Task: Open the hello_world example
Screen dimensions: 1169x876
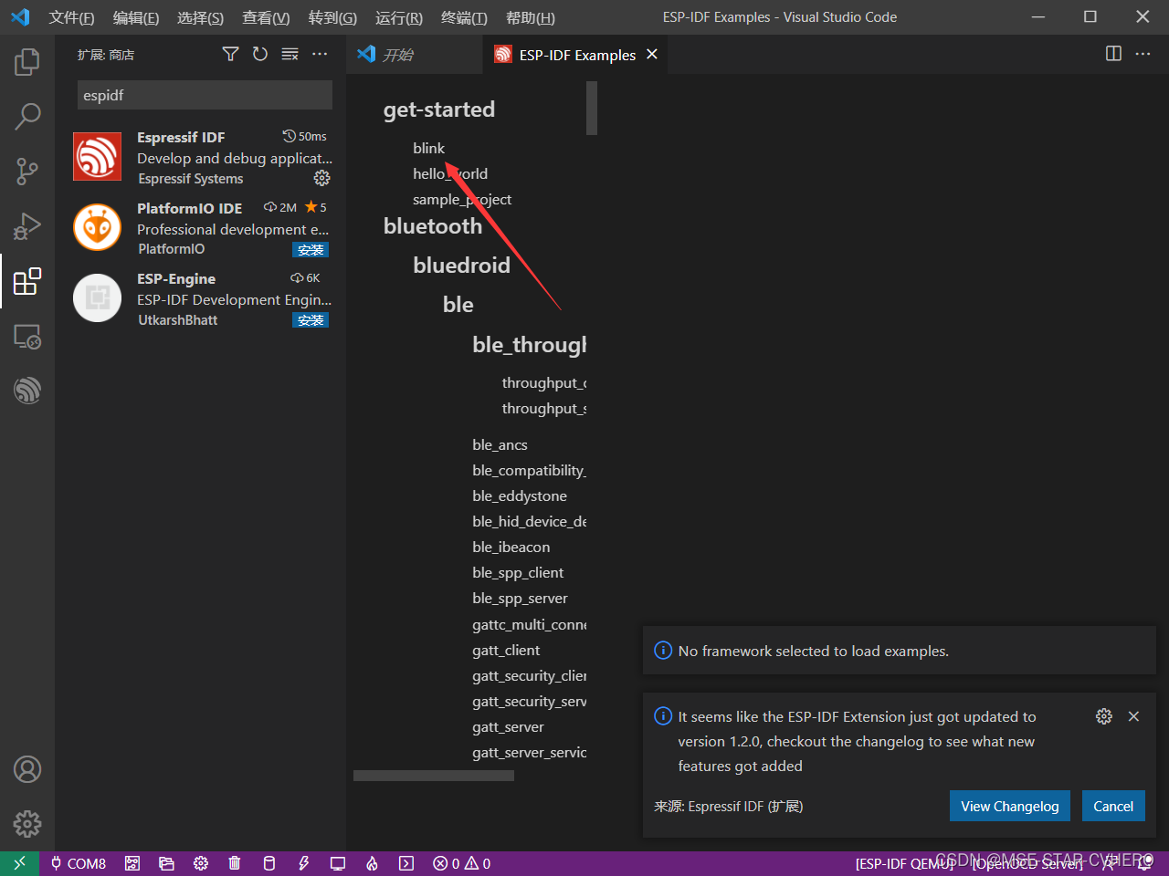Action: [450, 173]
